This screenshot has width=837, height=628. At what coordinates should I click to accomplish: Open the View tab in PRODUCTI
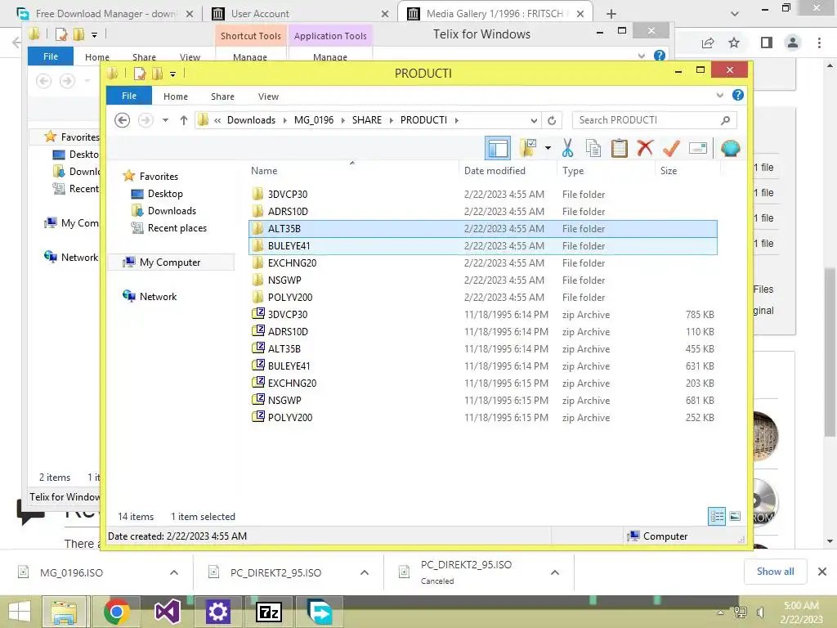[x=268, y=96]
